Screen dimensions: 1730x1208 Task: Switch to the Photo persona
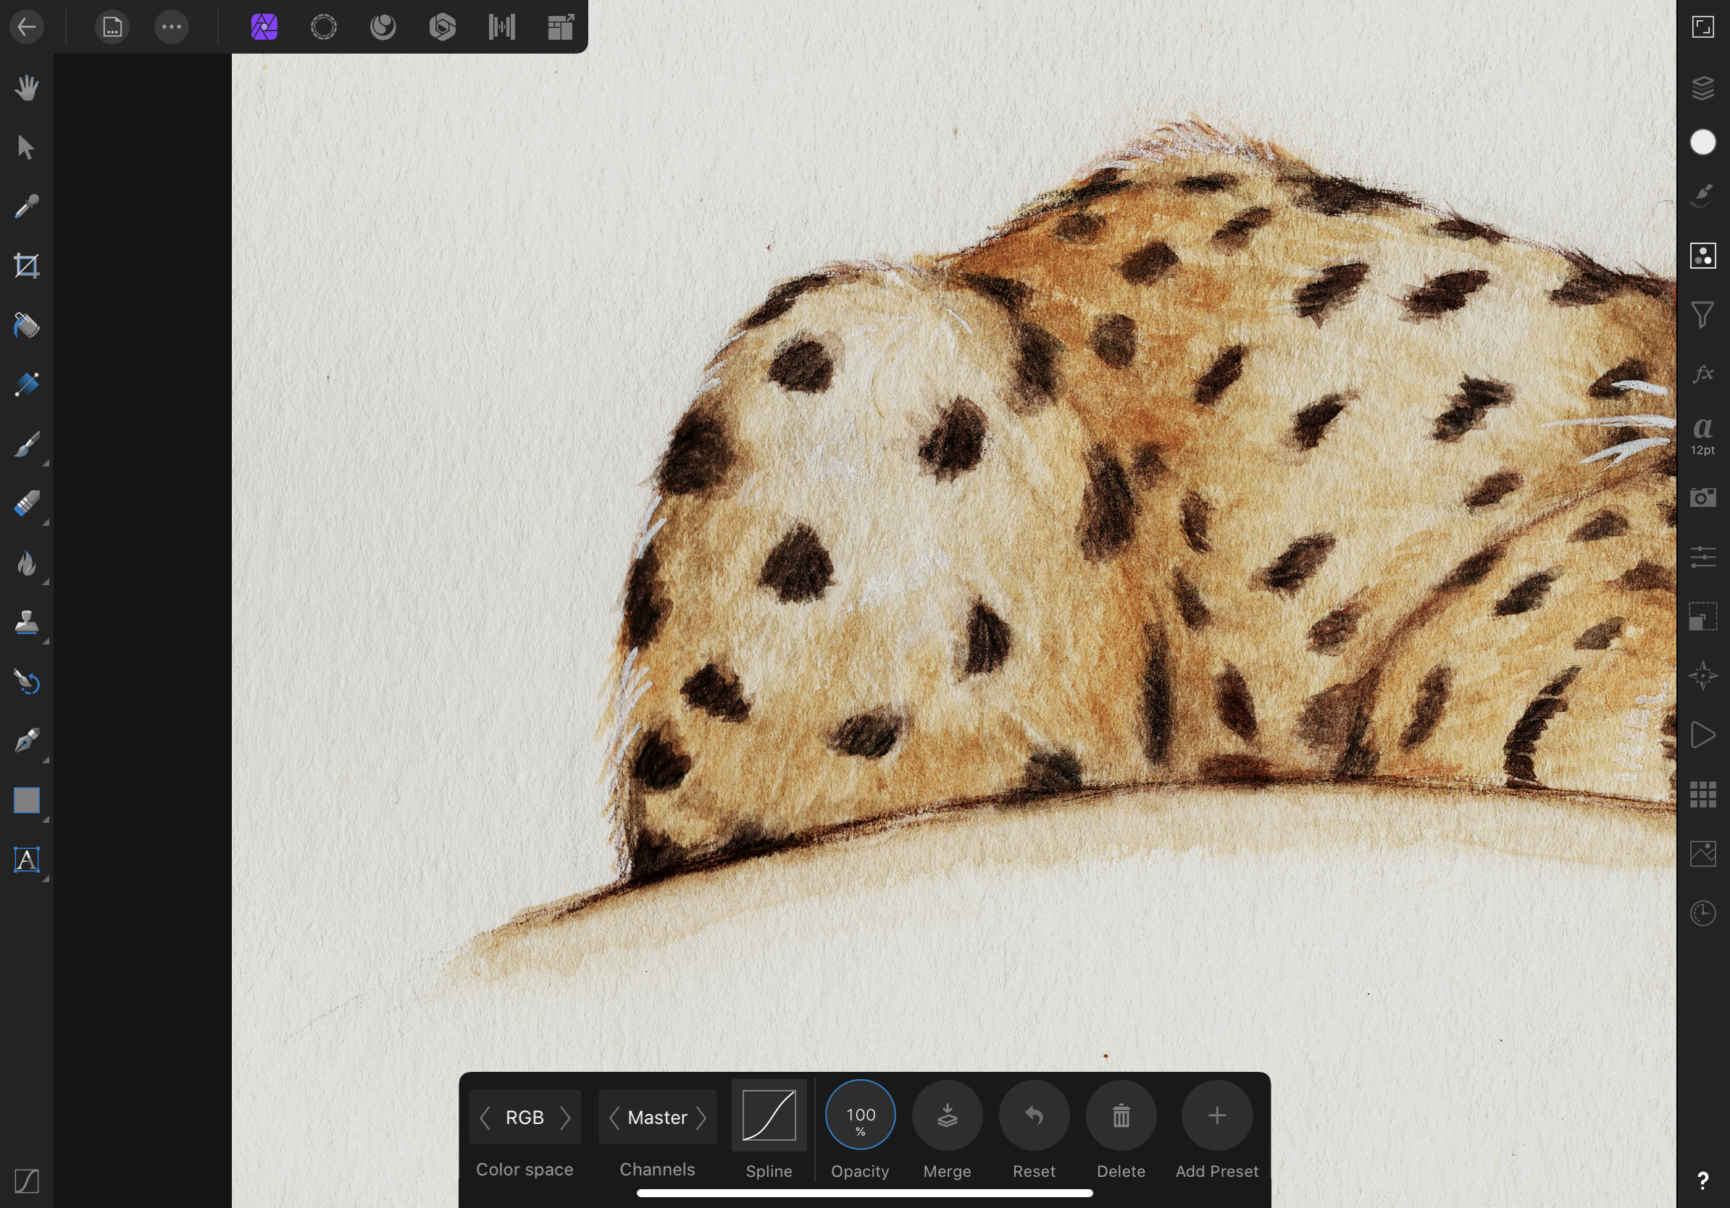[264, 27]
